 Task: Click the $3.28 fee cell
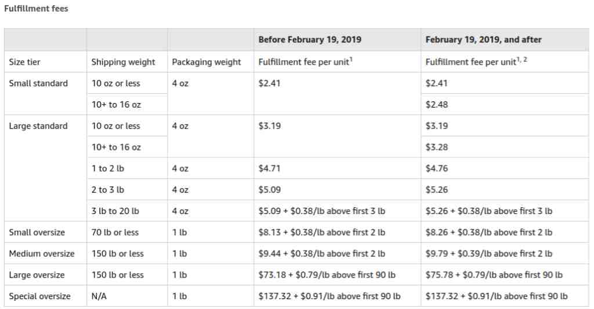pyautogui.click(x=437, y=148)
